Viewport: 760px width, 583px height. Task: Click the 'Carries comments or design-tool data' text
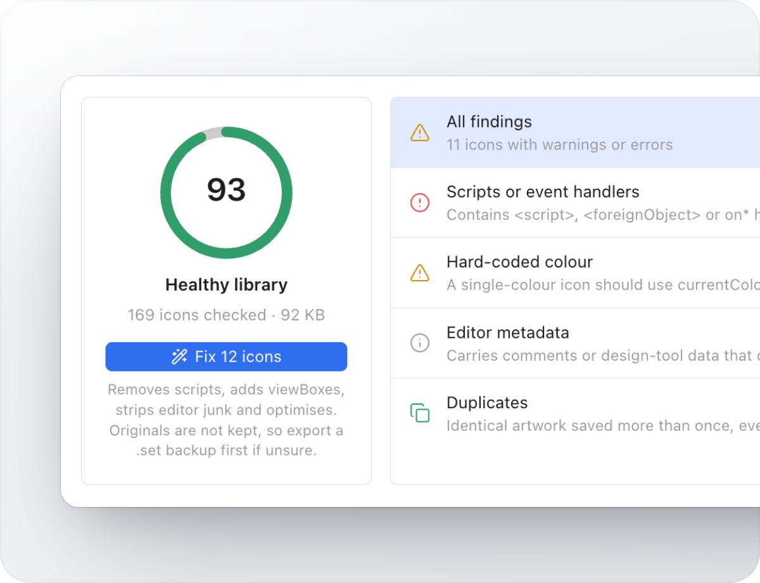pos(603,356)
